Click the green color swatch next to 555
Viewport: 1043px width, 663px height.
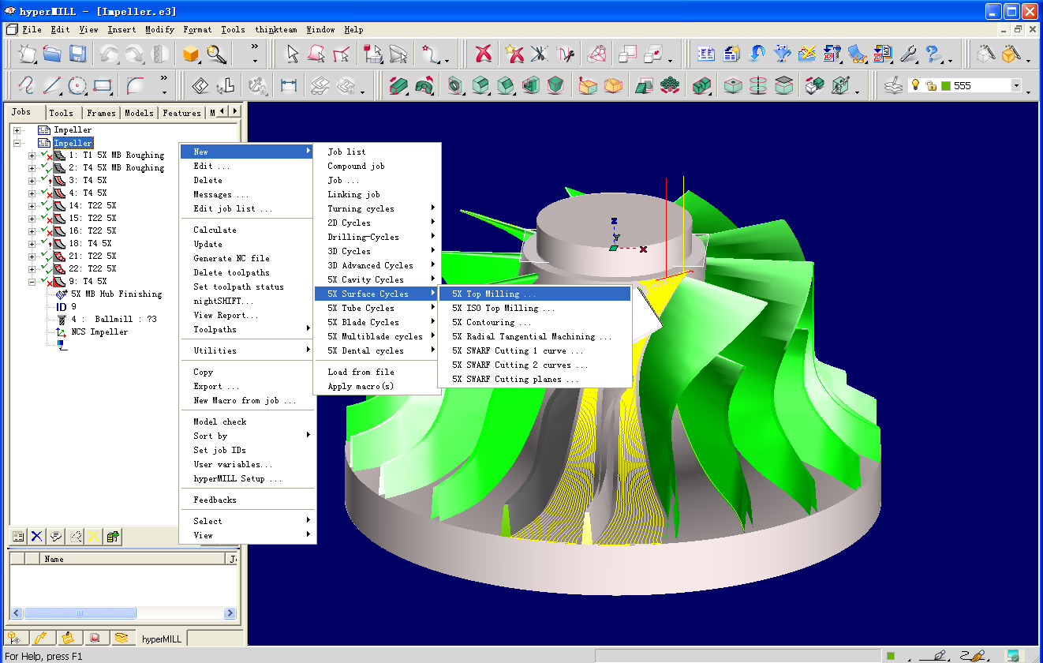945,85
